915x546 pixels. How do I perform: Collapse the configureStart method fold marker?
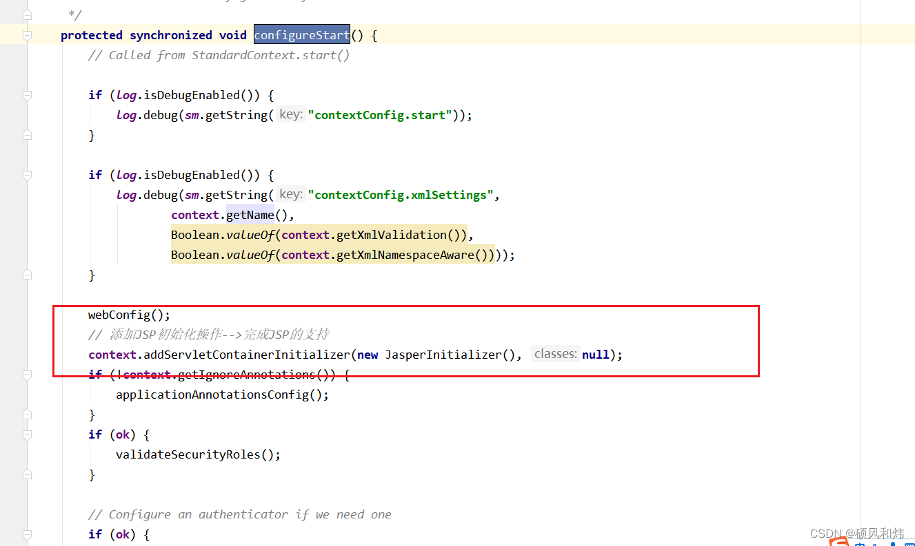click(x=27, y=35)
